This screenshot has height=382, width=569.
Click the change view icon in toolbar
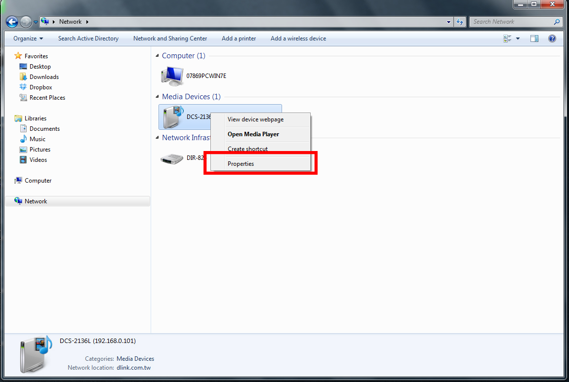(507, 38)
